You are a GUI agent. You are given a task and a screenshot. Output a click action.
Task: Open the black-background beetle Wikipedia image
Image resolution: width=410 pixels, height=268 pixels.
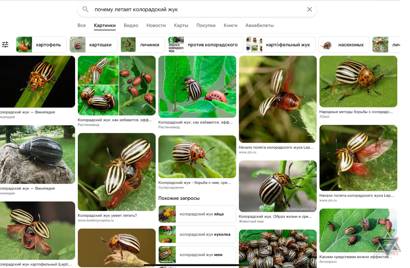coord(37,81)
